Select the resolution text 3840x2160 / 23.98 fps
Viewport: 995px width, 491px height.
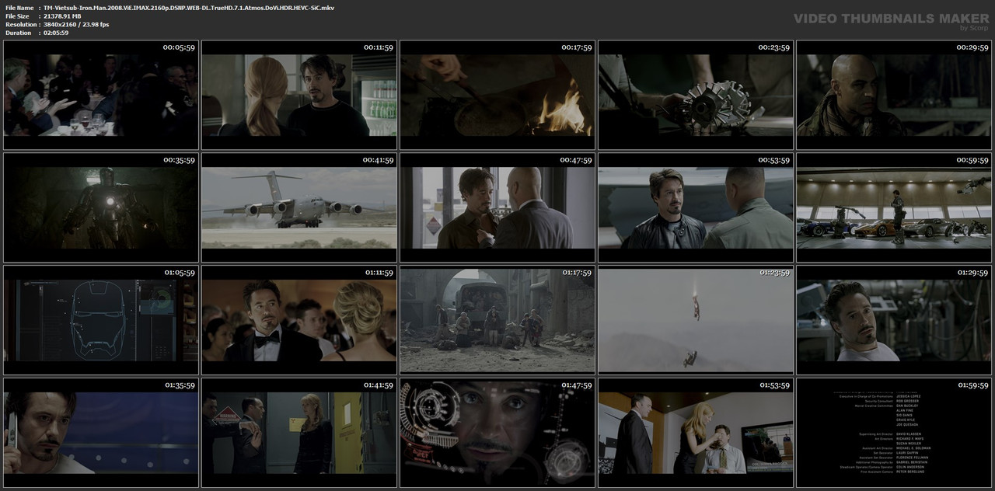tap(76, 24)
